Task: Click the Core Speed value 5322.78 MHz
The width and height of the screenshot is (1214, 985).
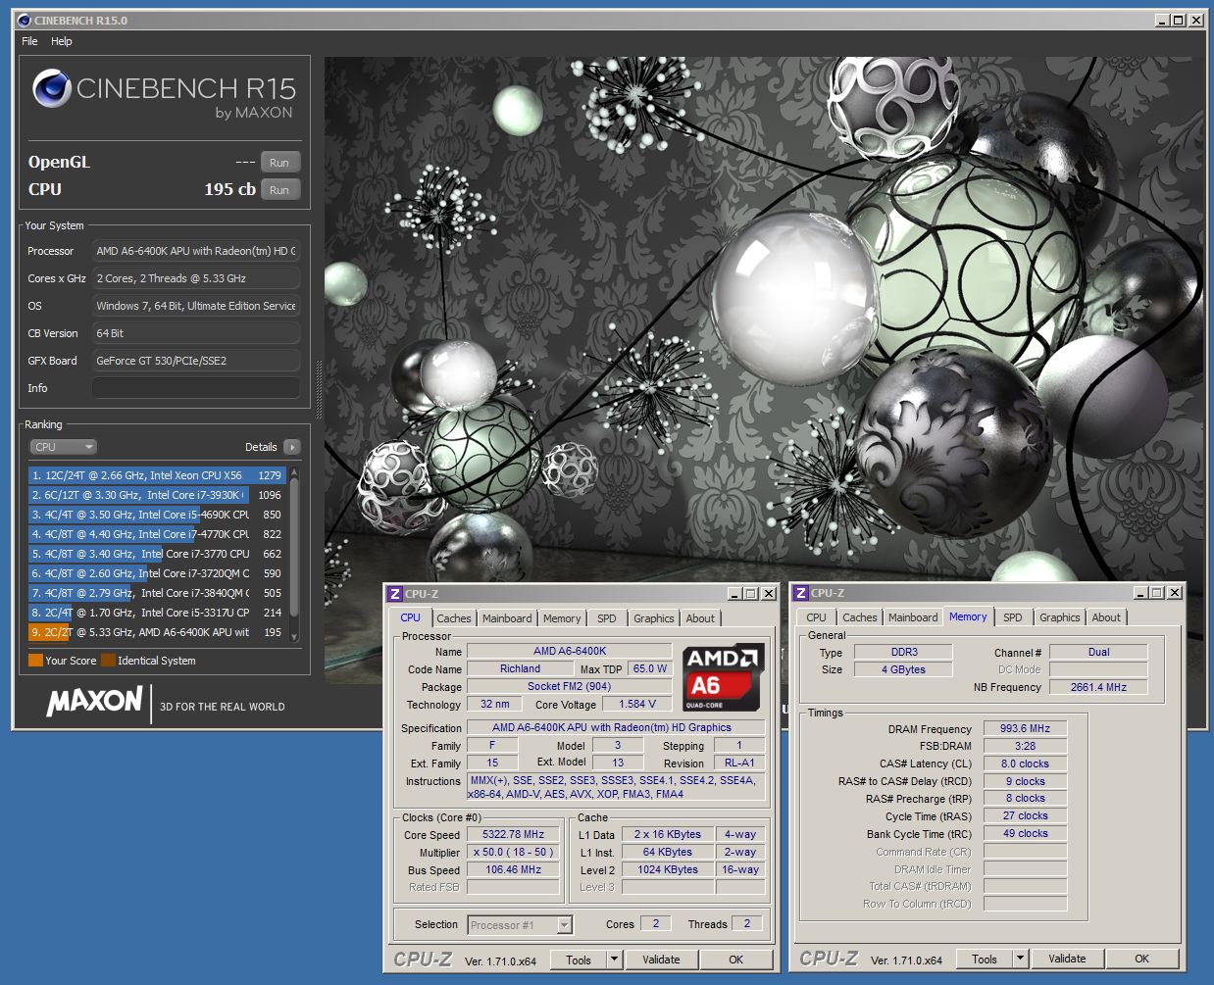Action: pyautogui.click(x=513, y=835)
